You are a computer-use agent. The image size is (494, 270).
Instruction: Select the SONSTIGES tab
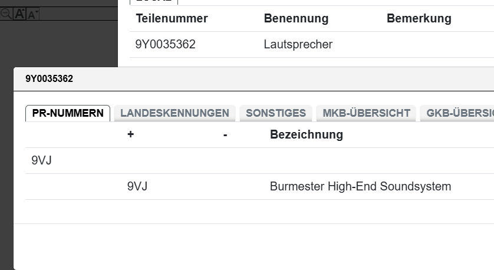276,113
